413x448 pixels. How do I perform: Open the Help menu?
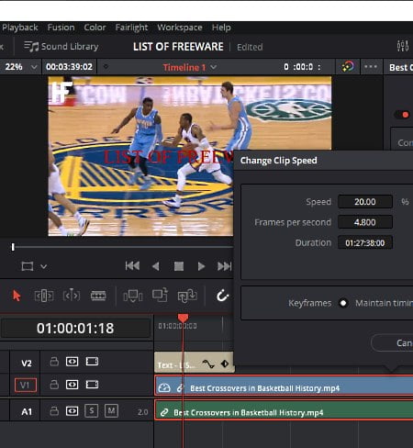click(221, 28)
